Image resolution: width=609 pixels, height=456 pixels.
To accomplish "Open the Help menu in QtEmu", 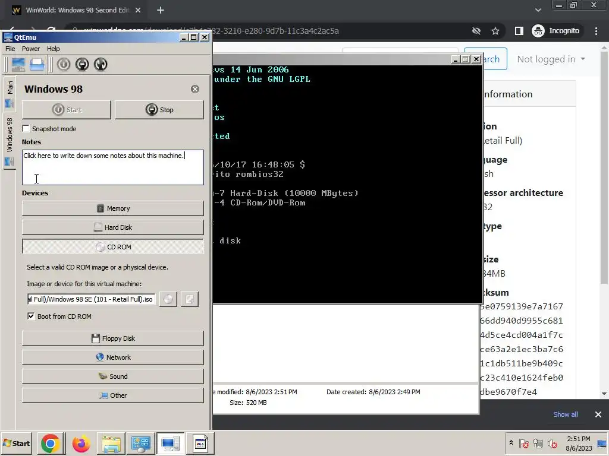I will (x=53, y=49).
